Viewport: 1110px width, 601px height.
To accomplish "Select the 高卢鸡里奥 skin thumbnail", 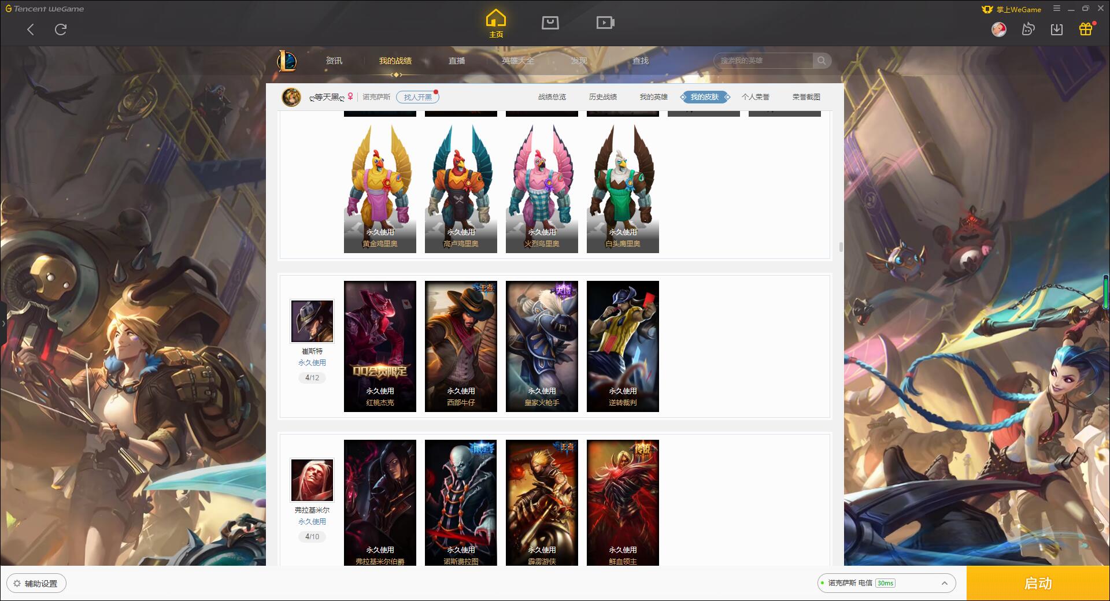I will point(461,188).
